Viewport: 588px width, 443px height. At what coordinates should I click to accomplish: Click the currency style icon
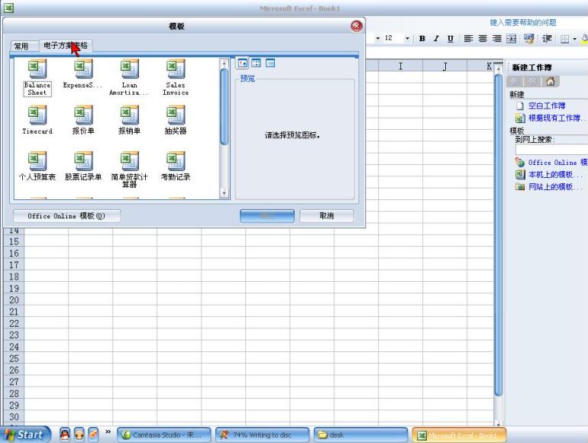point(529,39)
